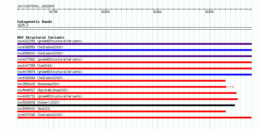Click the red bar under nsv6362464

point(121,81)
